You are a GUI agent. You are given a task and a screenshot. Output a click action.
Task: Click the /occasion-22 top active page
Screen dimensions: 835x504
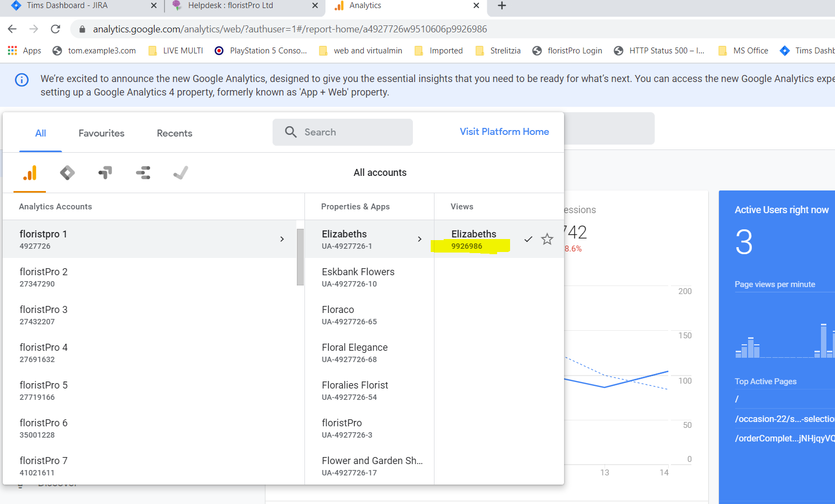pyautogui.click(x=784, y=419)
